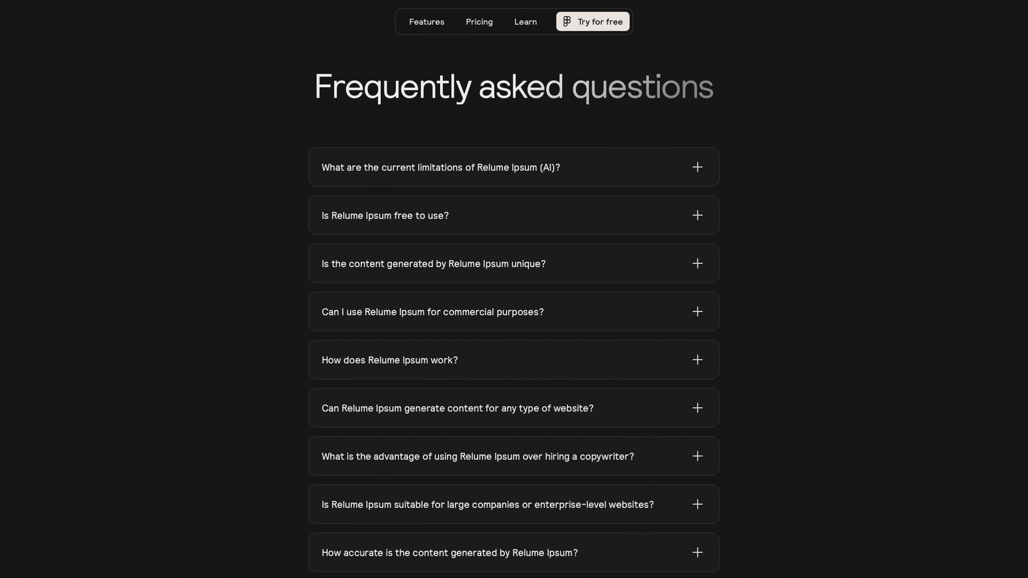The image size is (1028, 578).
Task: Open the Features nav item
Action: point(427,22)
